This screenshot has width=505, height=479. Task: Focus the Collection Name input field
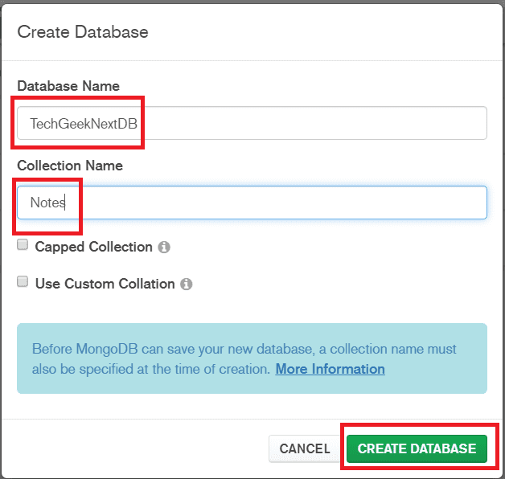(x=252, y=203)
